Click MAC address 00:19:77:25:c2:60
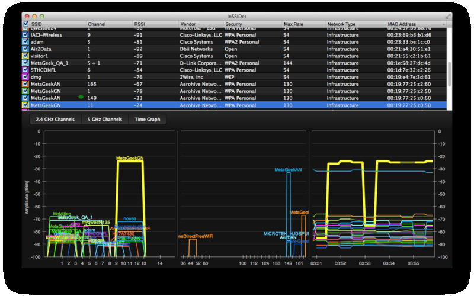 [x=409, y=84]
